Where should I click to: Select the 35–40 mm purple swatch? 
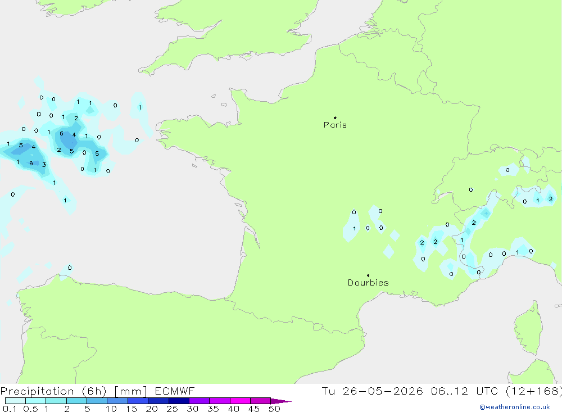pos(220,401)
